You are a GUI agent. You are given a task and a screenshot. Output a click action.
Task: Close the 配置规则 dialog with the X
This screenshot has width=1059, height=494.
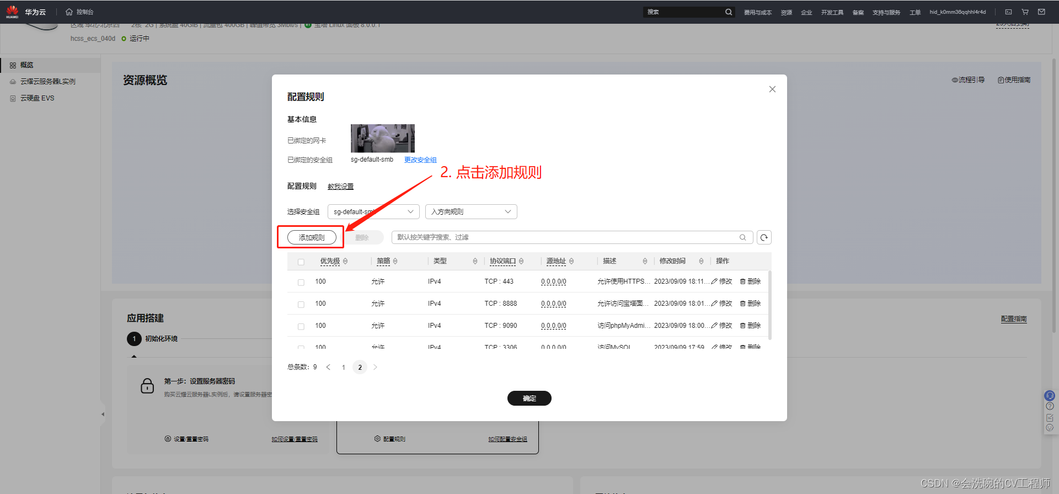pyautogui.click(x=772, y=89)
